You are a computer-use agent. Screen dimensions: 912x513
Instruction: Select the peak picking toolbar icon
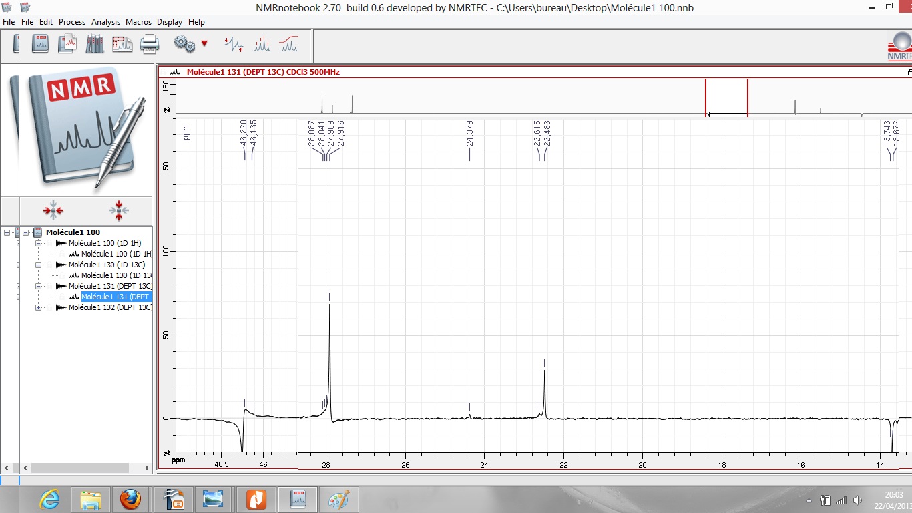pos(261,45)
